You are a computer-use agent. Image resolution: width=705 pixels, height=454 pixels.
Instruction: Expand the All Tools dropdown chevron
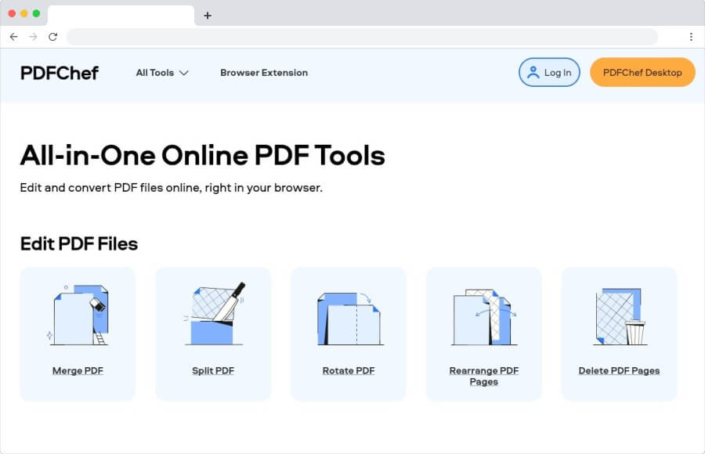(x=184, y=73)
